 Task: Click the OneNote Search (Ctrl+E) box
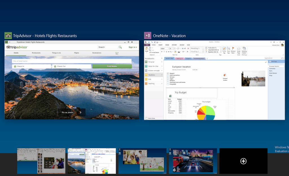[x=274, y=58]
